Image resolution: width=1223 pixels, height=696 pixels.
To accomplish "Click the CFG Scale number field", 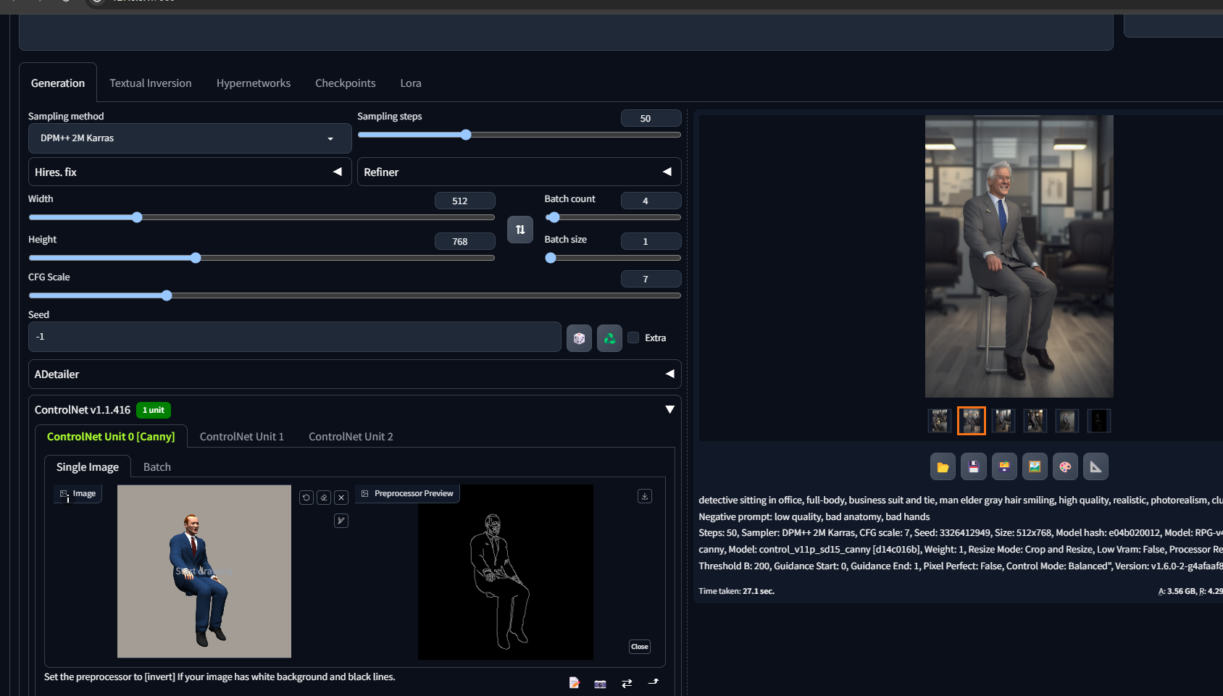I will pos(651,279).
